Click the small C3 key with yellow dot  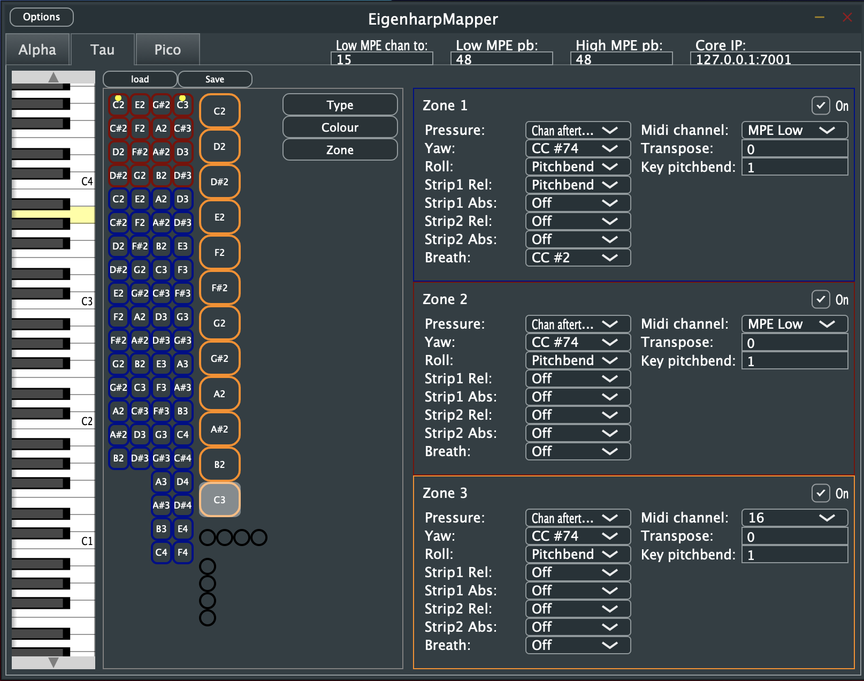[x=182, y=105]
